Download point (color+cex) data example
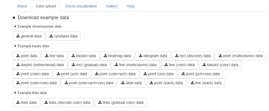The image size is (269, 111). (36, 83)
